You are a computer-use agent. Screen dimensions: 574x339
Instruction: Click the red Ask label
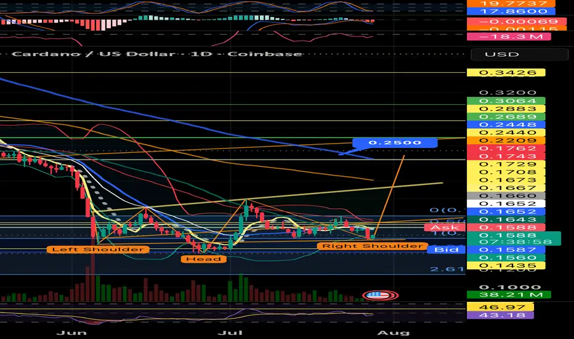point(445,227)
